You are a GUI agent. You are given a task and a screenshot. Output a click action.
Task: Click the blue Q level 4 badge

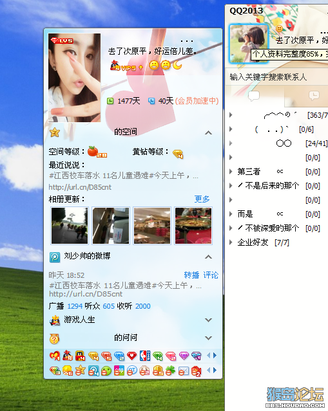(x=93, y=370)
